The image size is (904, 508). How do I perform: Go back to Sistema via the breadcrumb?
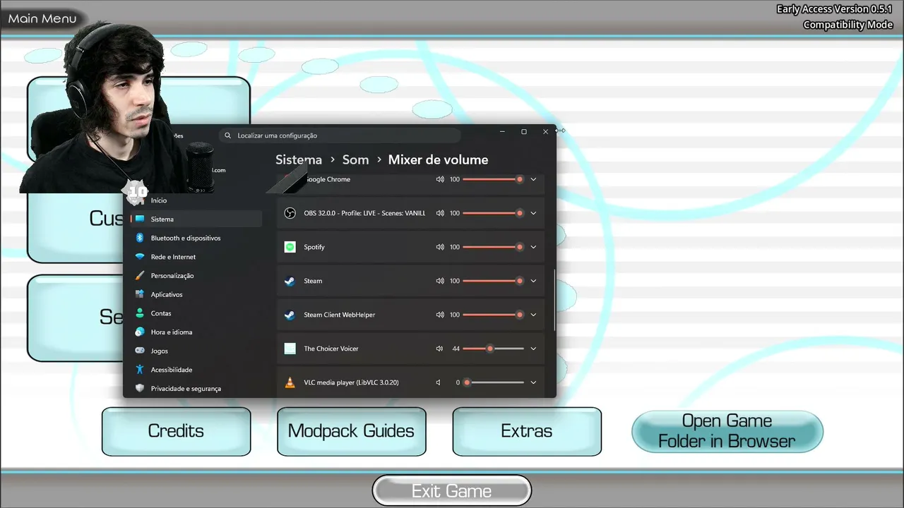click(x=299, y=160)
